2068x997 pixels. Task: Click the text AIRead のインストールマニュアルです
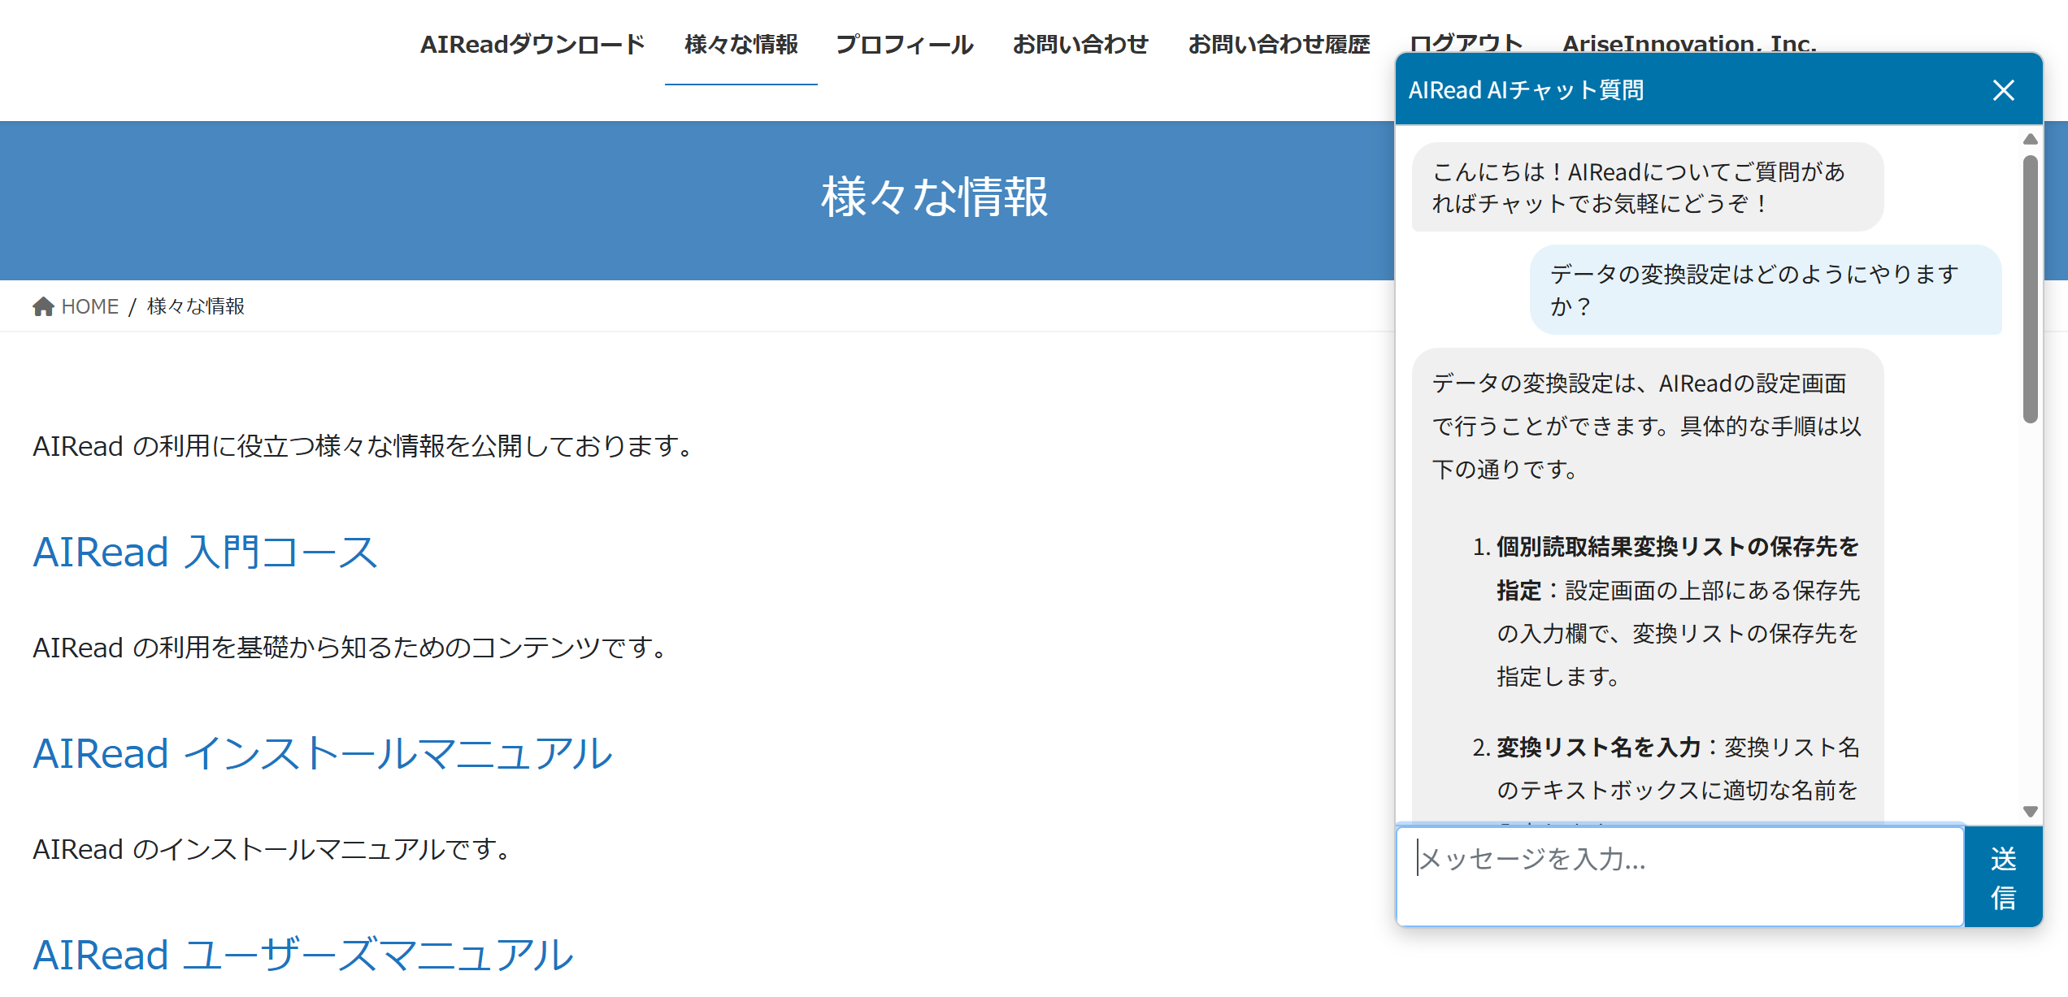(272, 849)
